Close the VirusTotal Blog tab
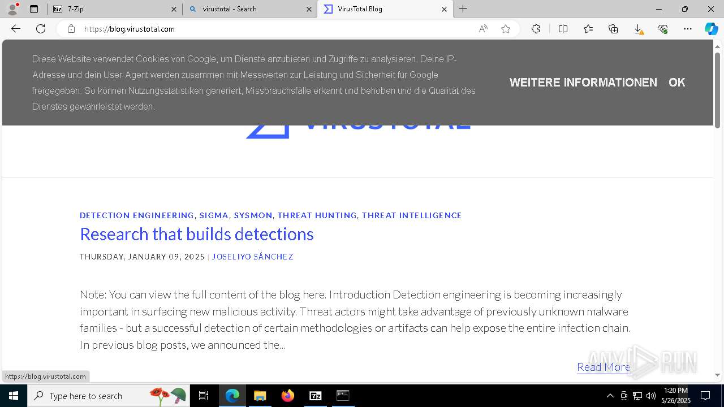The width and height of the screenshot is (724, 407). click(x=444, y=9)
